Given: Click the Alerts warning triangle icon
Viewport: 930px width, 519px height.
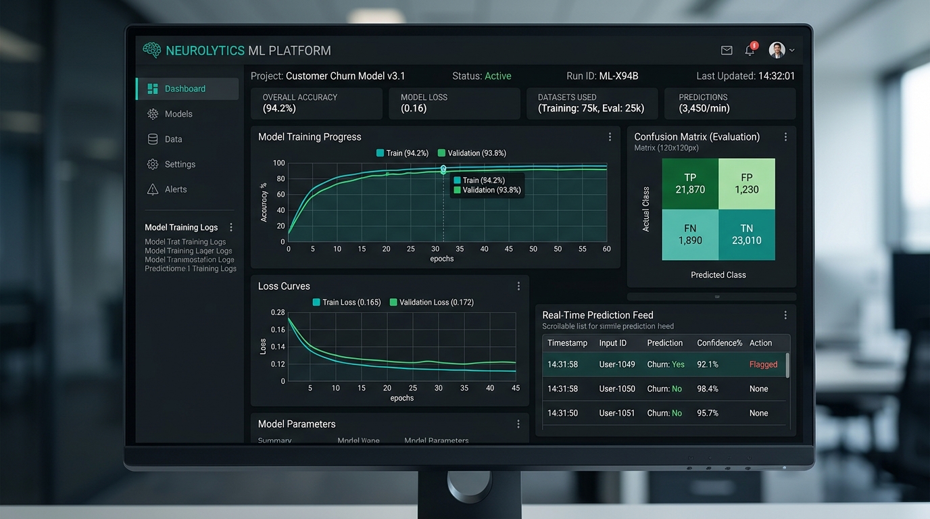Looking at the screenshot, I should click(x=153, y=189).
